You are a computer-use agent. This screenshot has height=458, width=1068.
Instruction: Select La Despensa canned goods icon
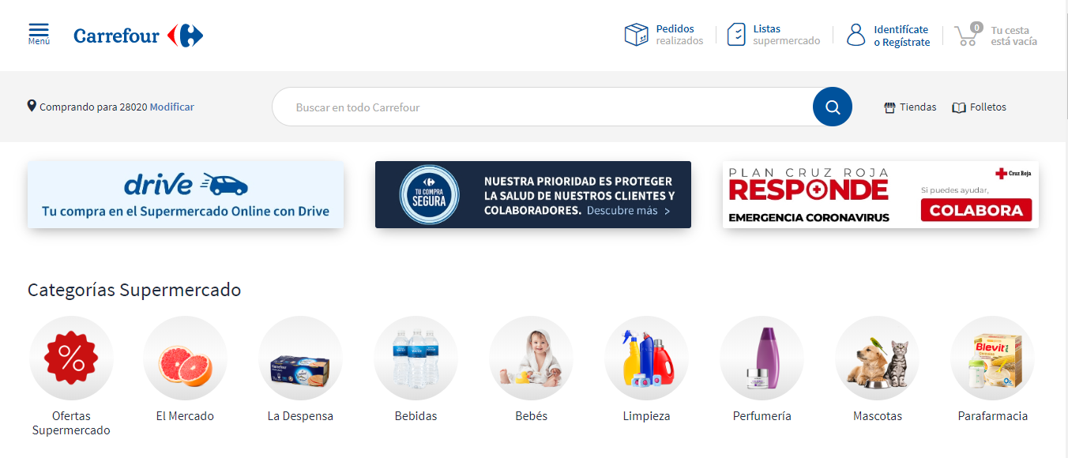pos(300,359)
